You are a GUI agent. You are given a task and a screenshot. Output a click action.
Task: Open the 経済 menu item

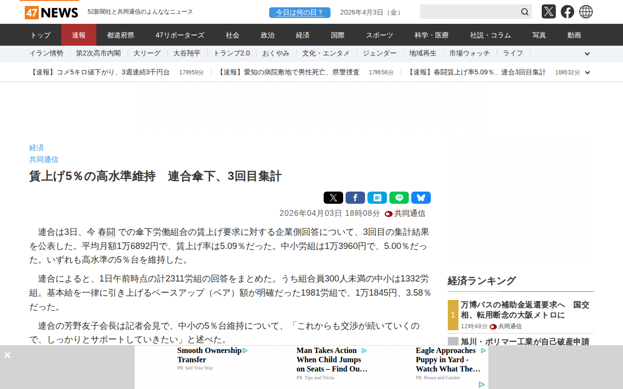[303, 35]
